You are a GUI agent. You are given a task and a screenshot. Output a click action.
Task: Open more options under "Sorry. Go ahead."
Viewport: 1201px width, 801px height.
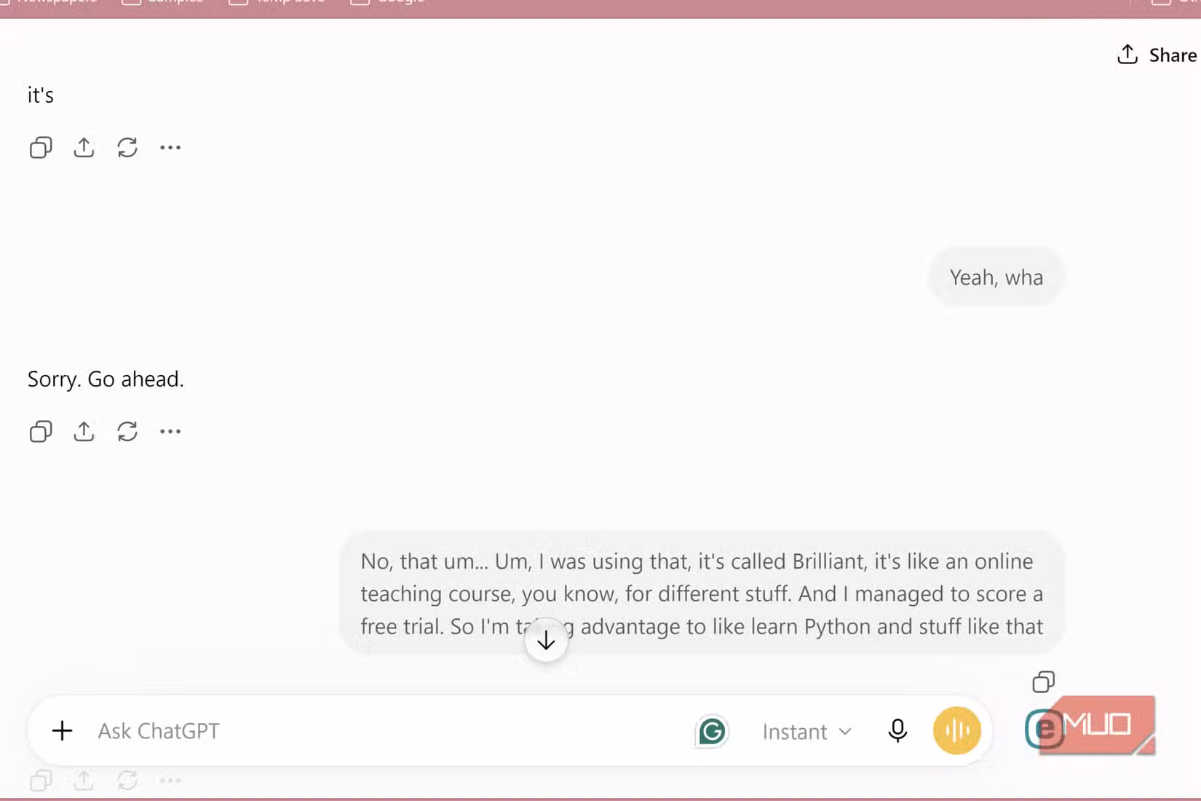pos(170,432)
